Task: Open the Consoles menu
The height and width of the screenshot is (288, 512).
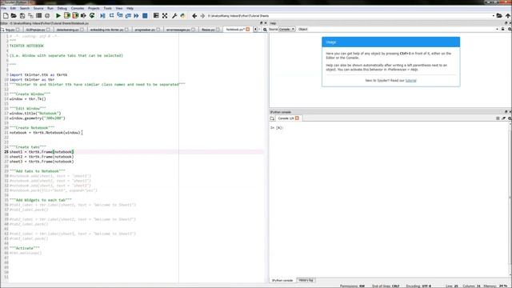Action: (78, 8)
